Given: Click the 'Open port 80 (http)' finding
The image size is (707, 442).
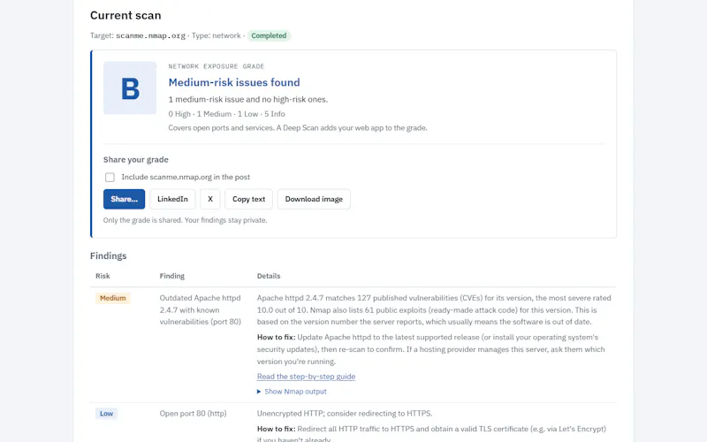Looking at the screenshot, I should 193,414.
